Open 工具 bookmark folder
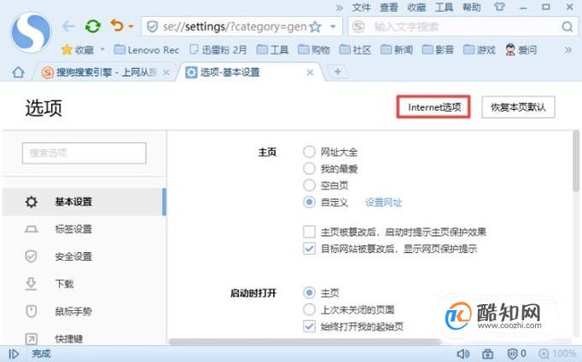 (x=272, y=49)
